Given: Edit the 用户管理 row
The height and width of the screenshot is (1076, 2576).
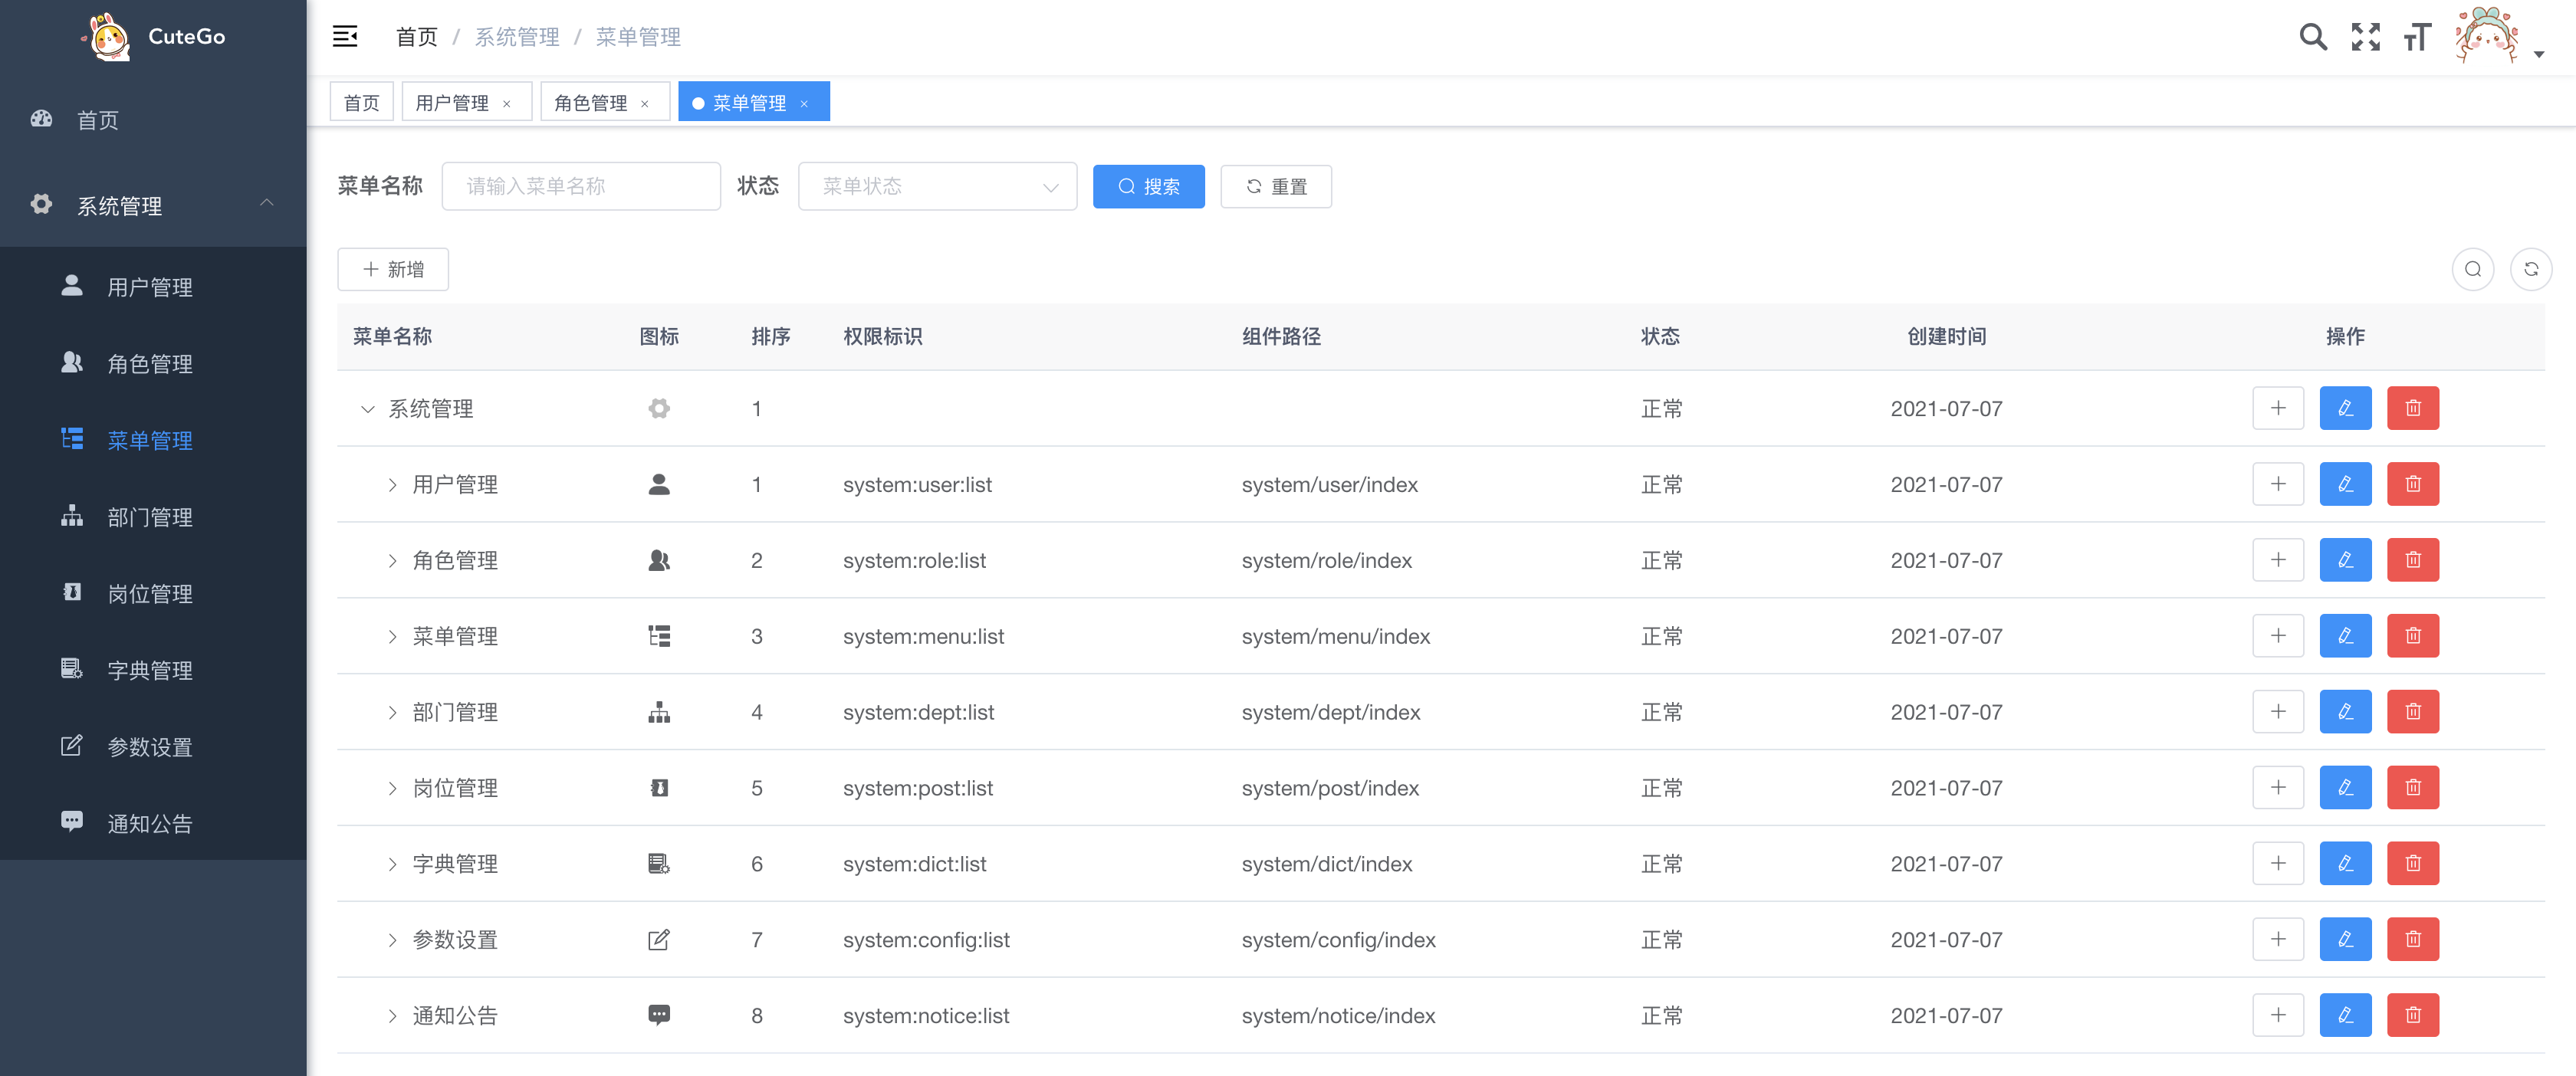Looking at the screenshot, I should pos(2345,484).
